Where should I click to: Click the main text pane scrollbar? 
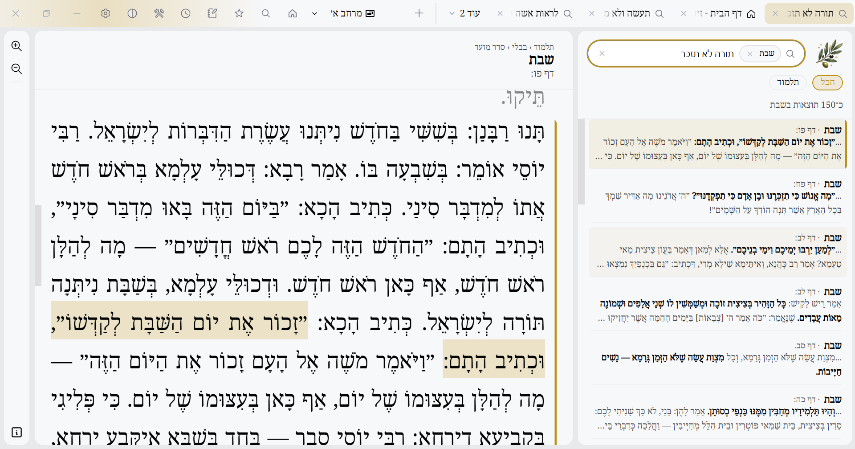pyautogui.click(x=38, y=245)
